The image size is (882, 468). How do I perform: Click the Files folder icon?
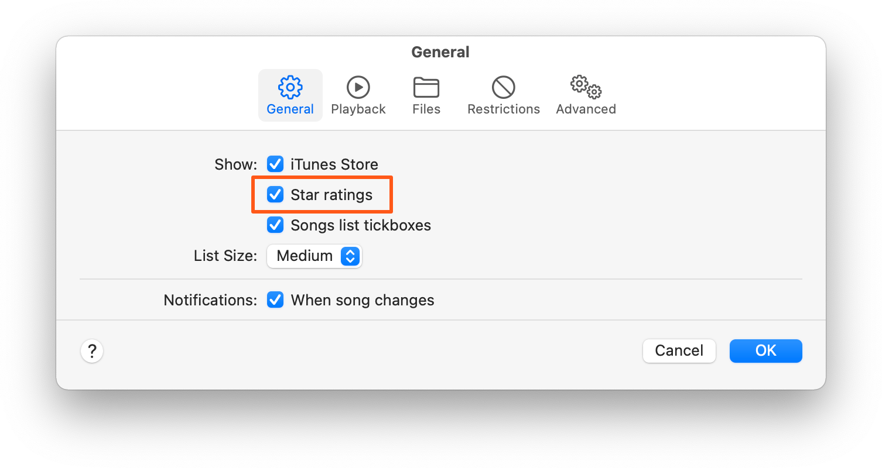coord(426,87)
